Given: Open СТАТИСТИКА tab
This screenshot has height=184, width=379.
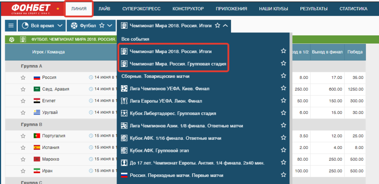Looking at the screenshot, I should pyautogui.click(x=353, y=9).
